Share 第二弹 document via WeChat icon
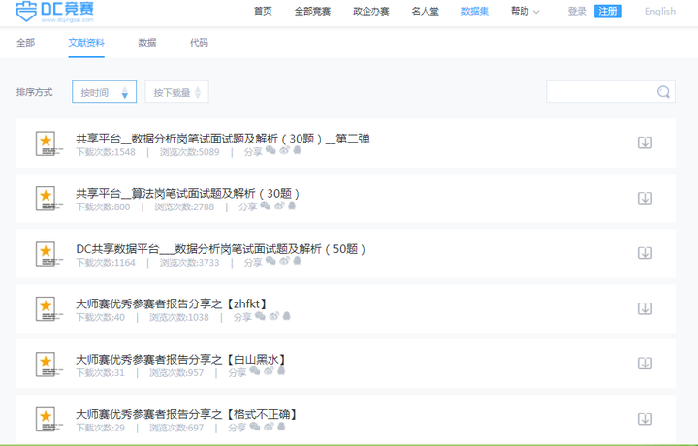The width and height of the screenshot is (698, 446). [270, 150]
